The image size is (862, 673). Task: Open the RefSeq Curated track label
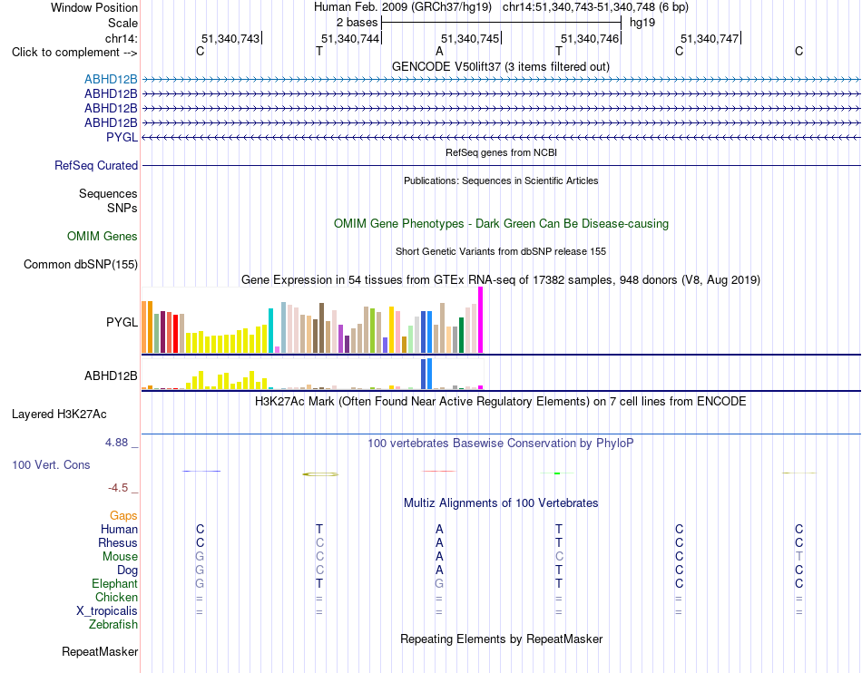tap(96, 165)
